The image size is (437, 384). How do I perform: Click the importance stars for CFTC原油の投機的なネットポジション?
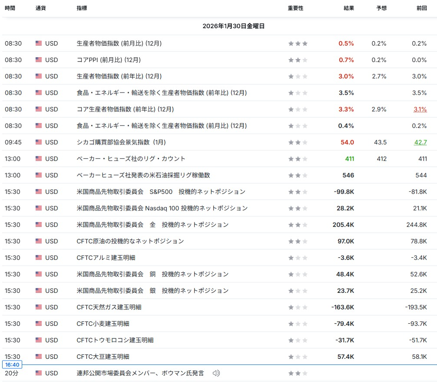tap(298, 241)
